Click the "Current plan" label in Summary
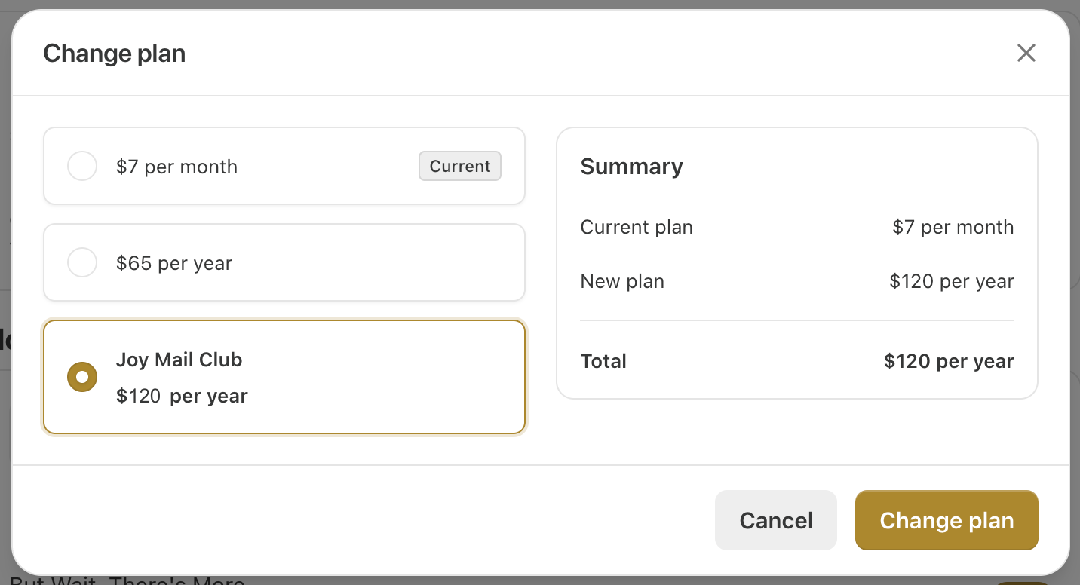 pyautogui.click(x=637, y=227)
